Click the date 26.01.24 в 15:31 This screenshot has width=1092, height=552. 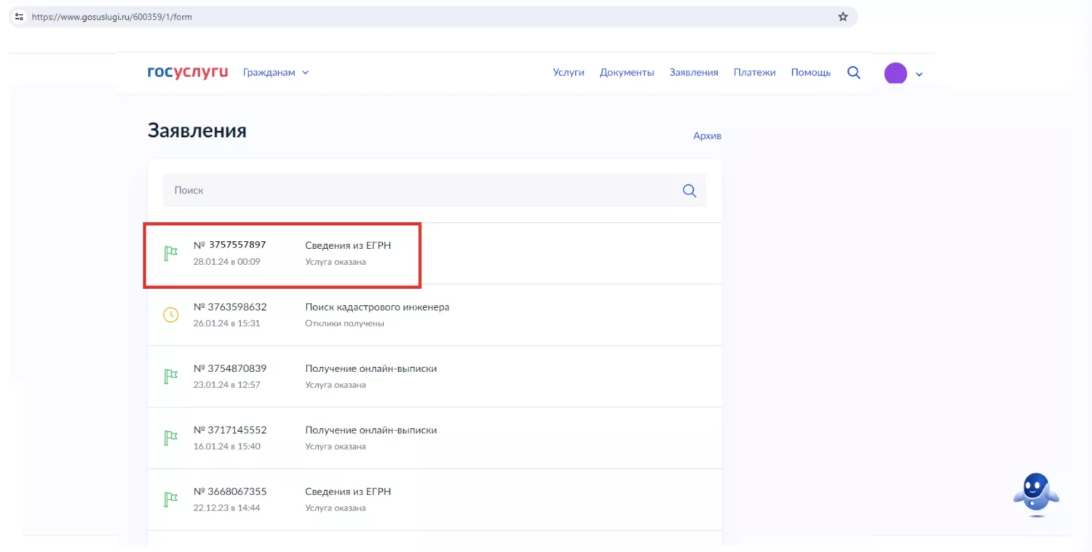point(226,323)
